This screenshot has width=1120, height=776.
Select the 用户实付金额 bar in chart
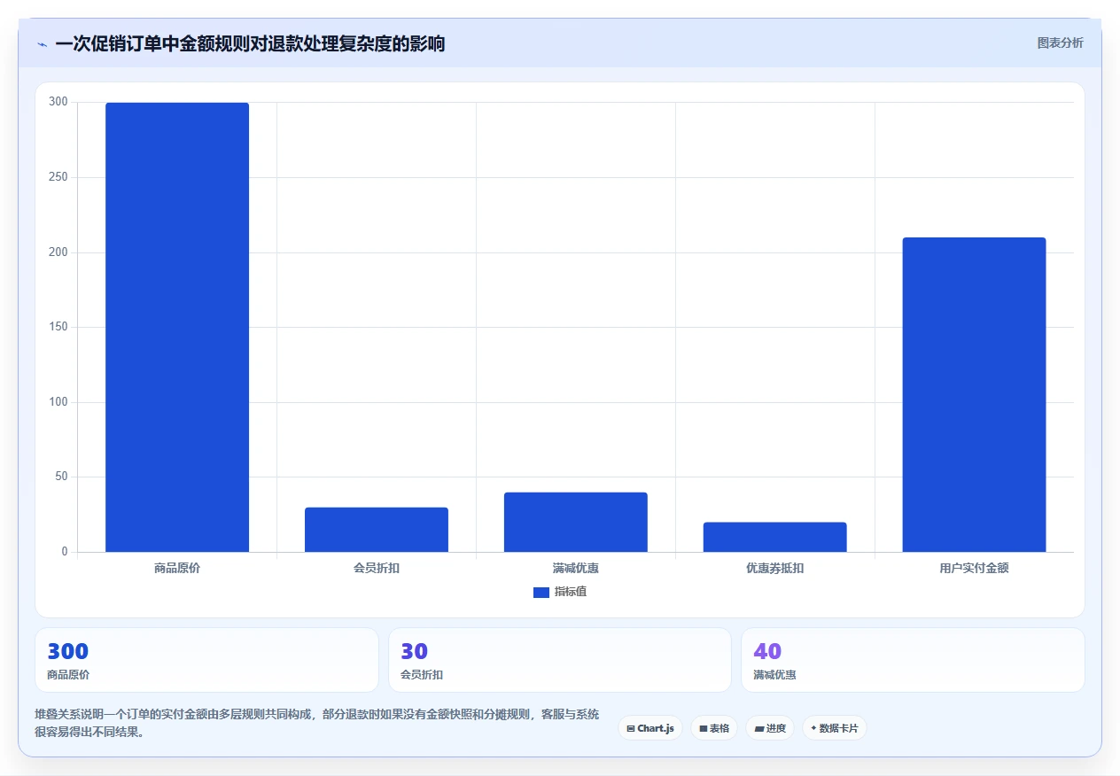click(x=975, y=394)
